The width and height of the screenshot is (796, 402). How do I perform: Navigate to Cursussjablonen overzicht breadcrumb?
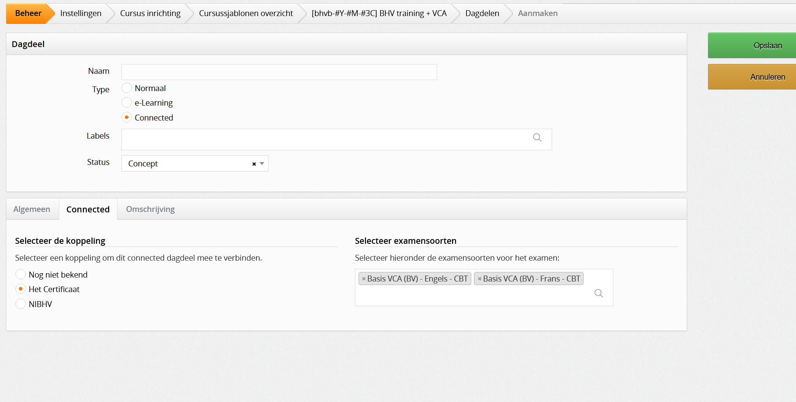pyautogui.click(x=246, y=13)
